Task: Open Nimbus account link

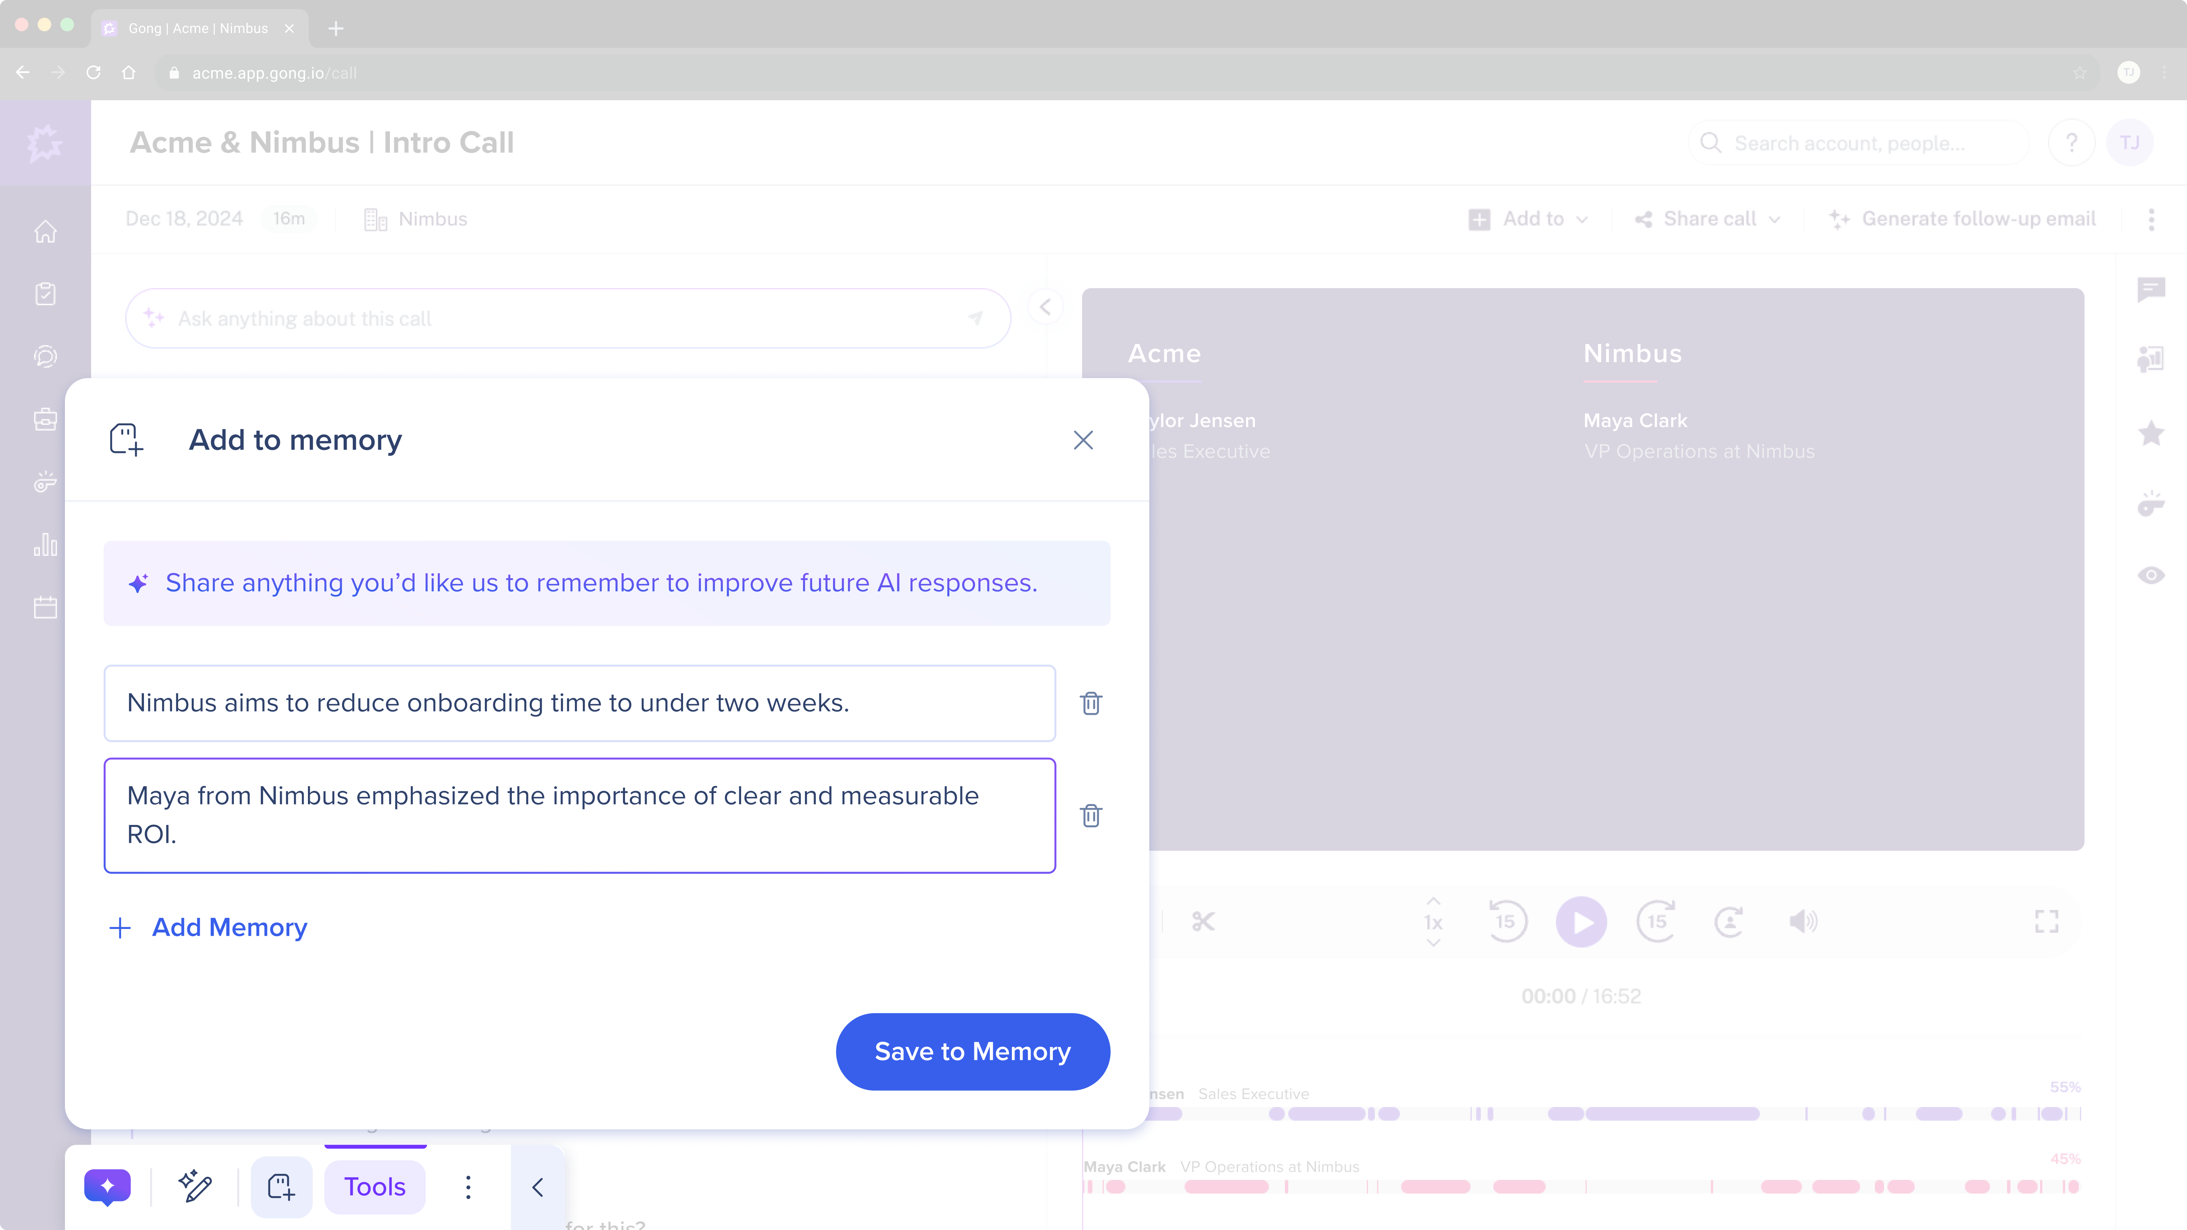Action: [416, 219]
